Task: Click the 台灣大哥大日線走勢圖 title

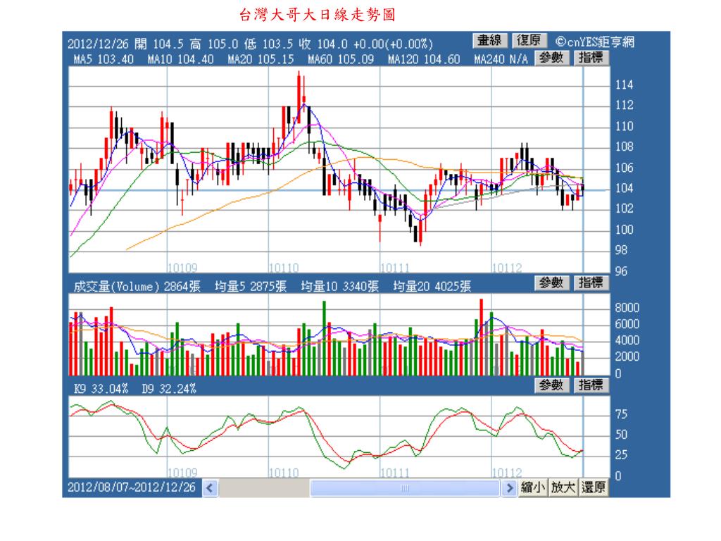Action: tap(318, 15)
